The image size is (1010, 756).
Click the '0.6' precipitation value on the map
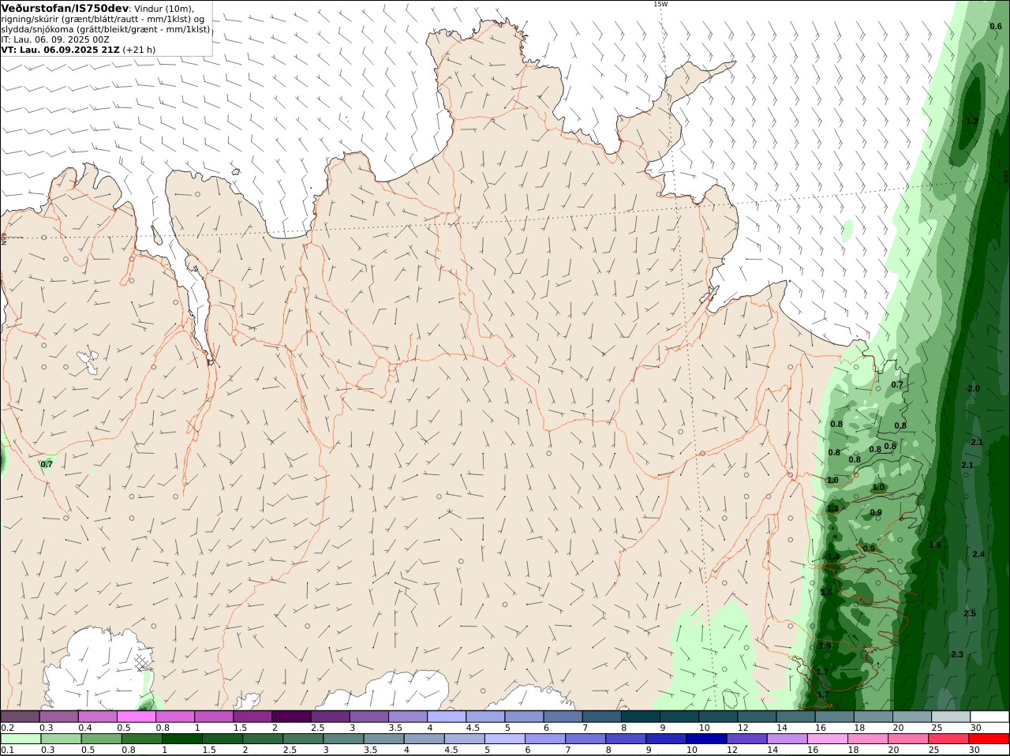[x=996, y=26]
